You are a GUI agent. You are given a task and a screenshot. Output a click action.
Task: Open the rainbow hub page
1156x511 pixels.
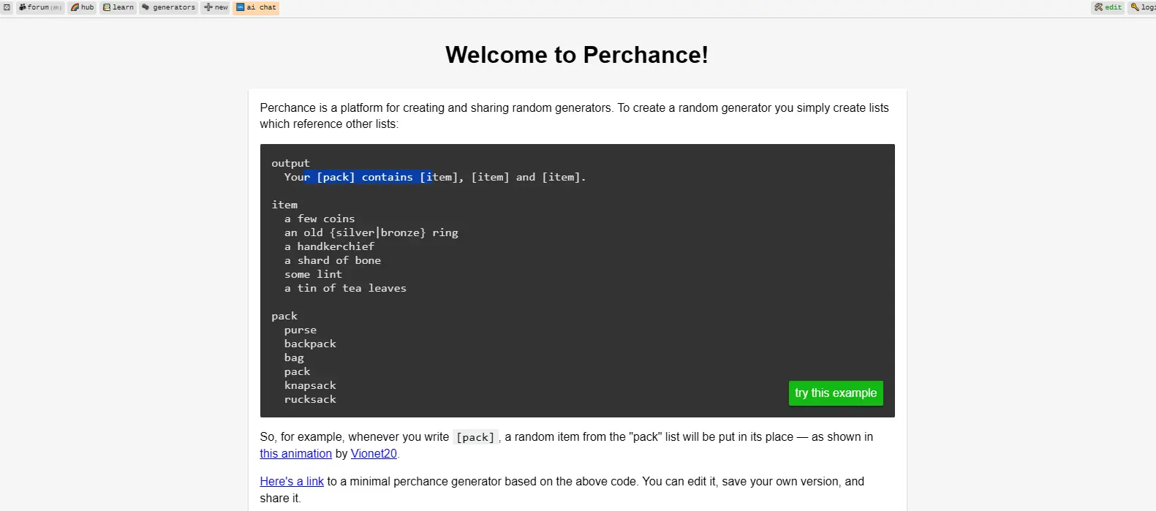click(x=83, y=7)
